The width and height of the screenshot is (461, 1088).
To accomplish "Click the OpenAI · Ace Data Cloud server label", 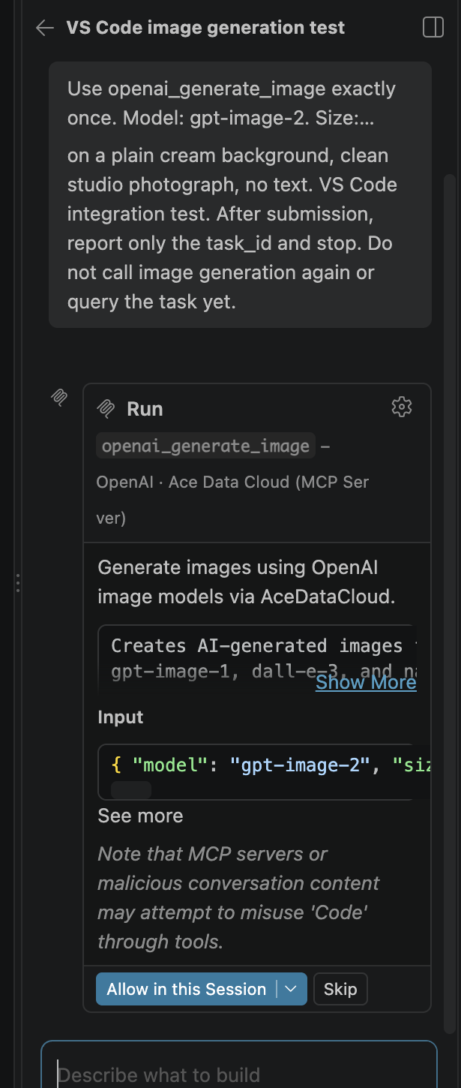I will click(232, 500).
